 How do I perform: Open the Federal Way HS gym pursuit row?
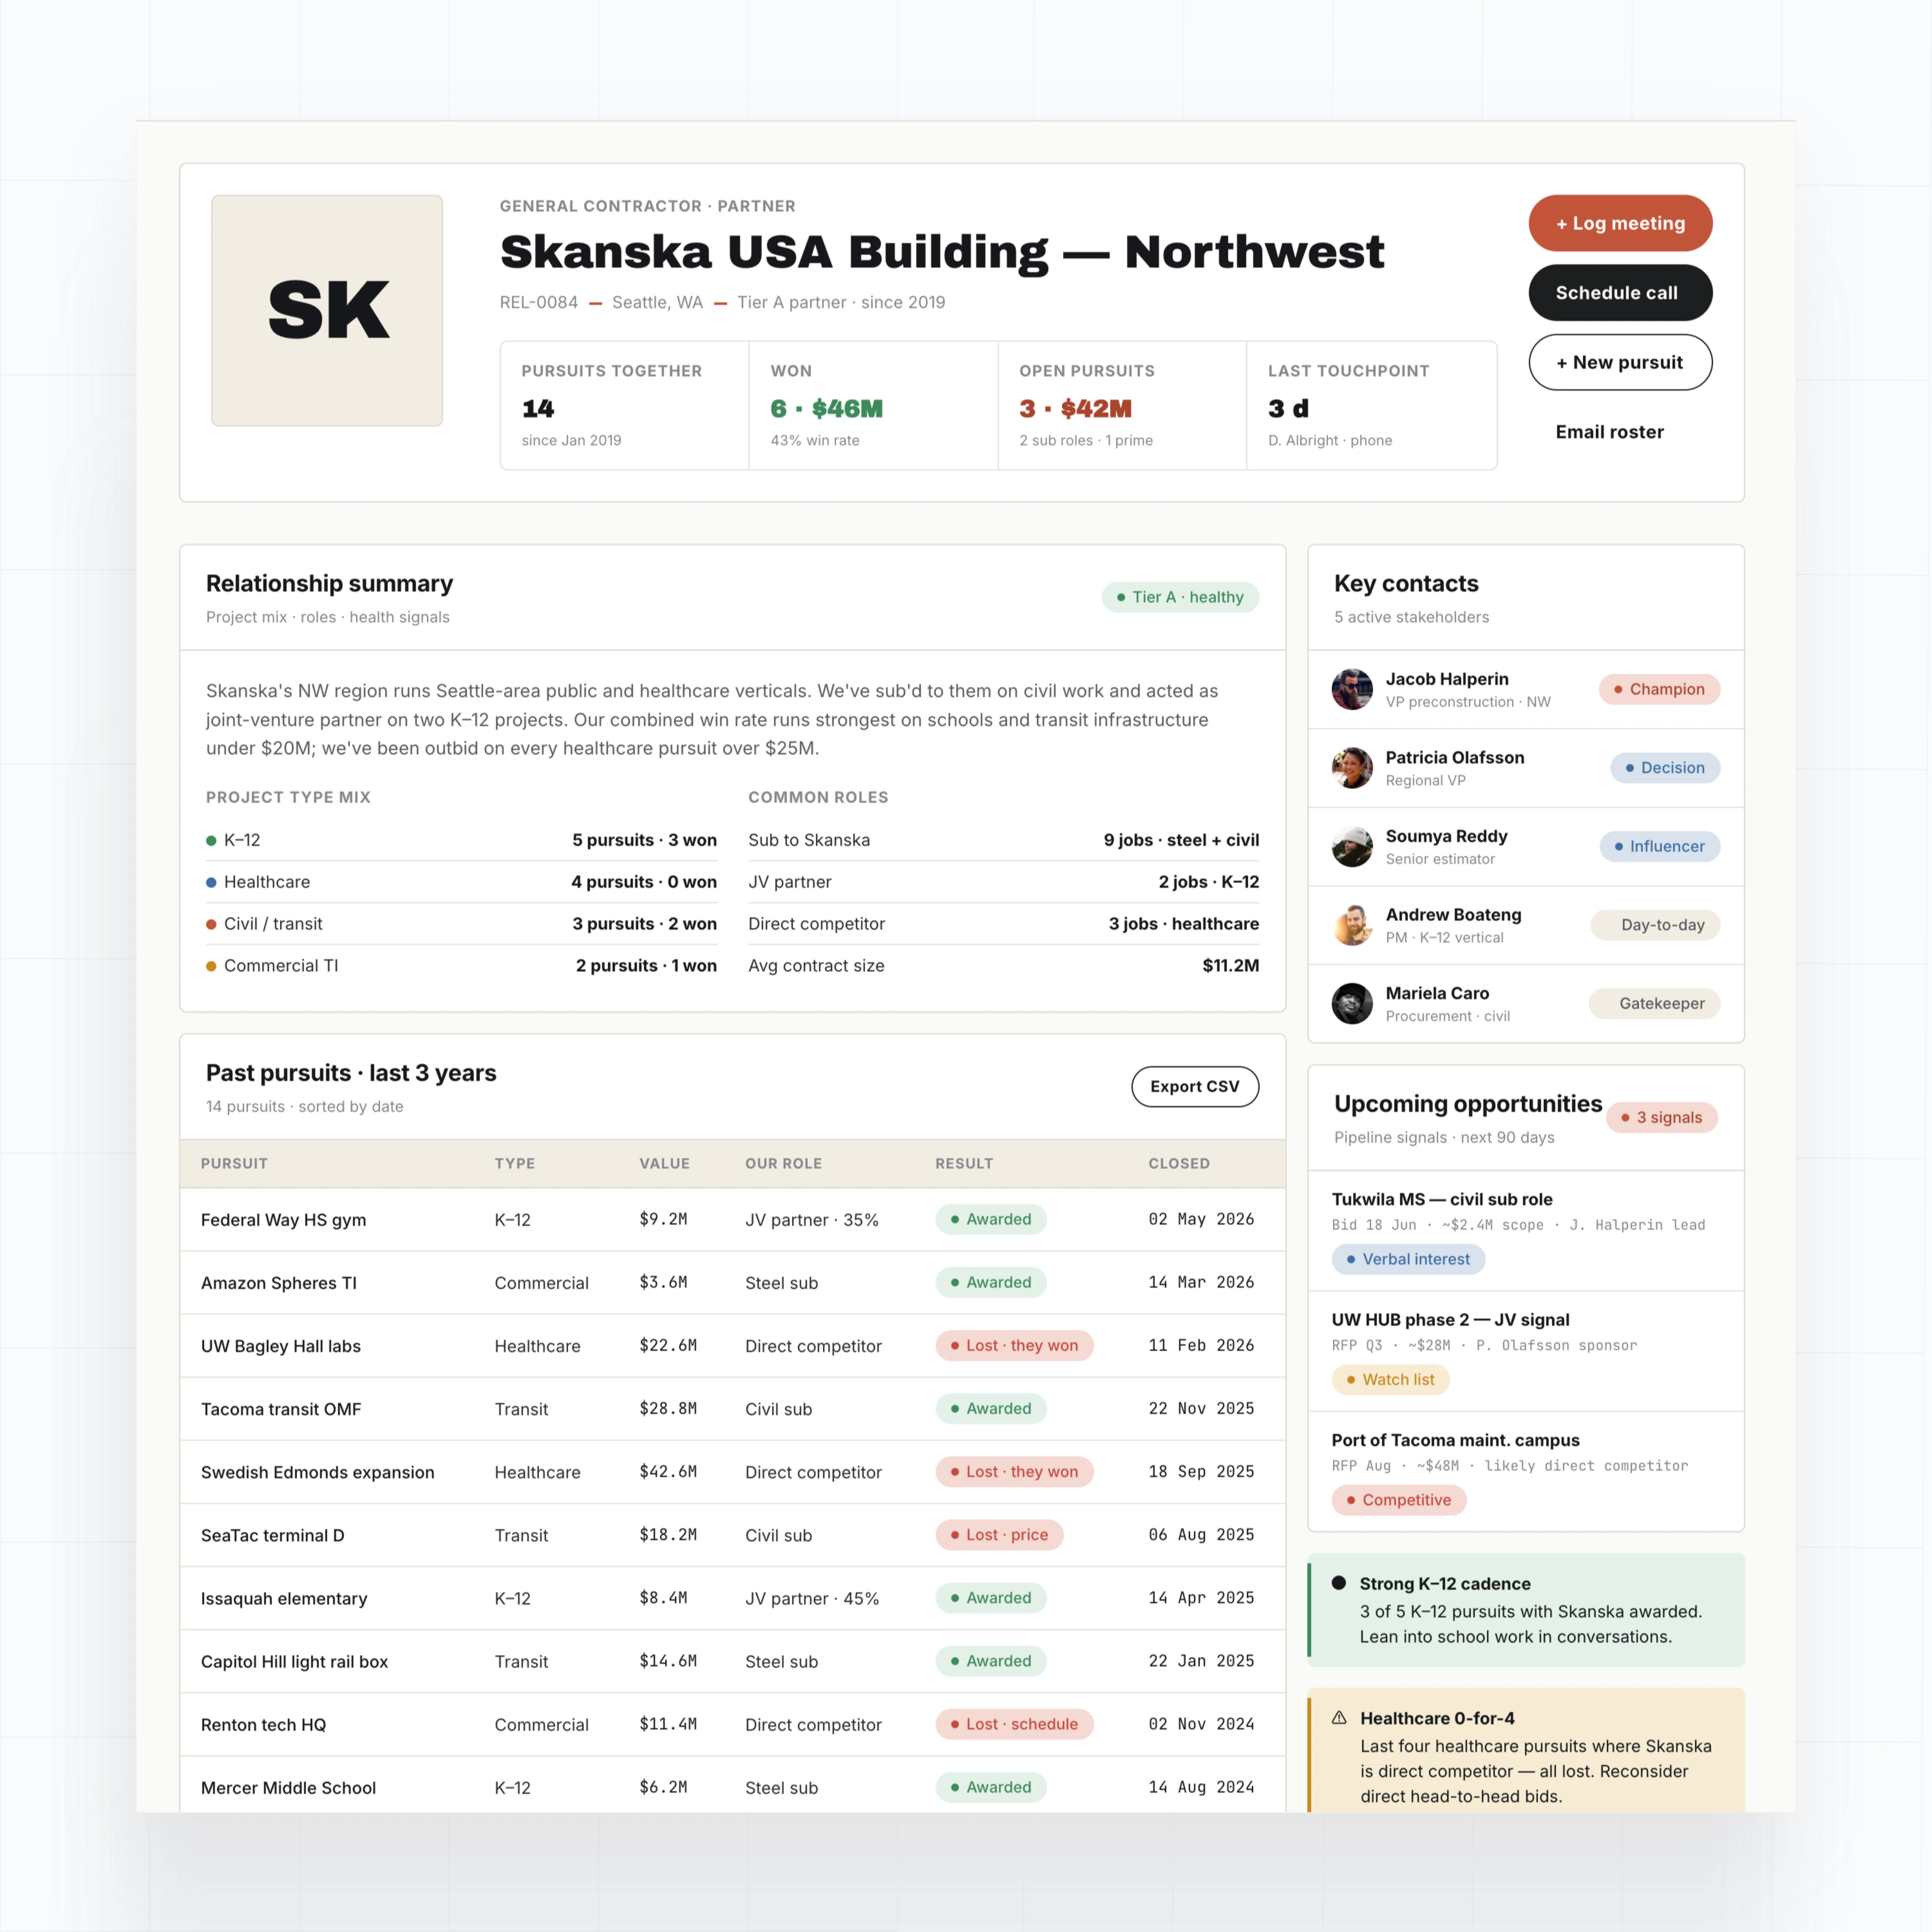[733, 1220]
